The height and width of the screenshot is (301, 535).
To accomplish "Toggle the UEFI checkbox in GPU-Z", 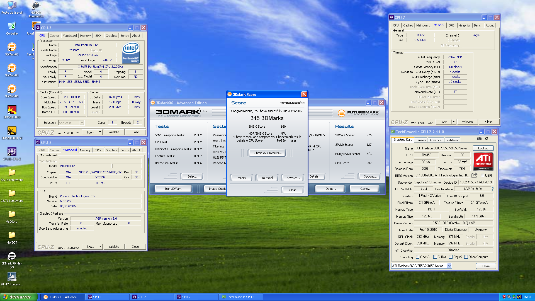I will (x=482, y=176).
